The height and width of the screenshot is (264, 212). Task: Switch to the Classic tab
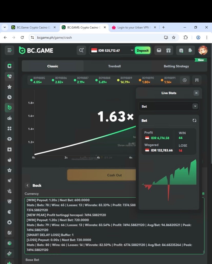tap(53, 66)
